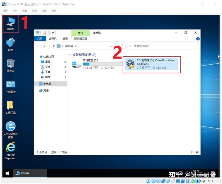Select the 2345加速浏览器 desktop shortcut
The height and width of the screenshot is (184, 222).
point(10,130)
